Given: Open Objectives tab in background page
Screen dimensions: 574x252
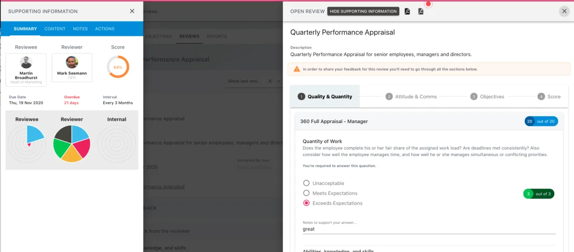Looking at the screenshot, I should (158, 36).
